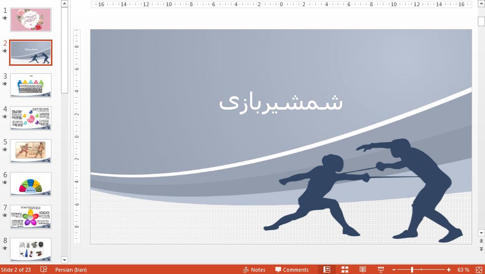
Task: Click the Persian title text on slide
Action: (281, 102)
